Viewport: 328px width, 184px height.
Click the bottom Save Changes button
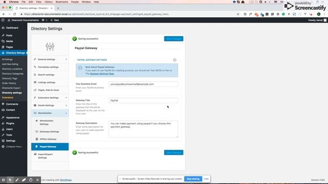(x=174, y=152)
